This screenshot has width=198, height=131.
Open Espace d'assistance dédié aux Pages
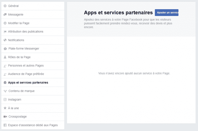[33, 125]
